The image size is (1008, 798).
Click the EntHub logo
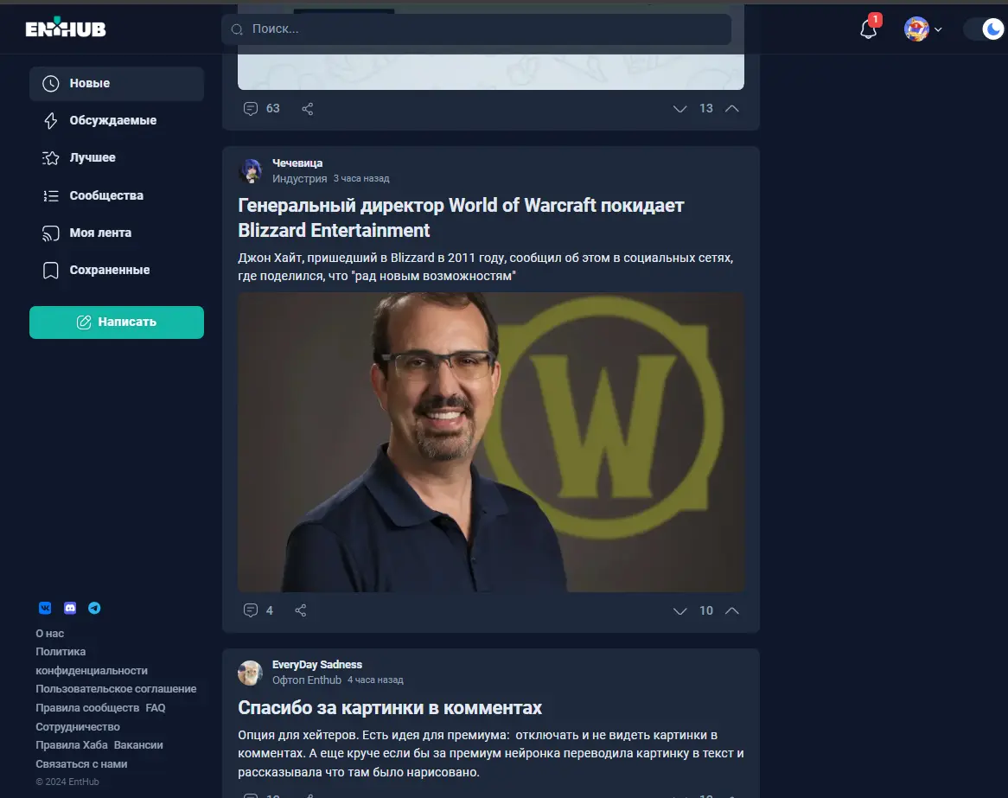(66, 28)
